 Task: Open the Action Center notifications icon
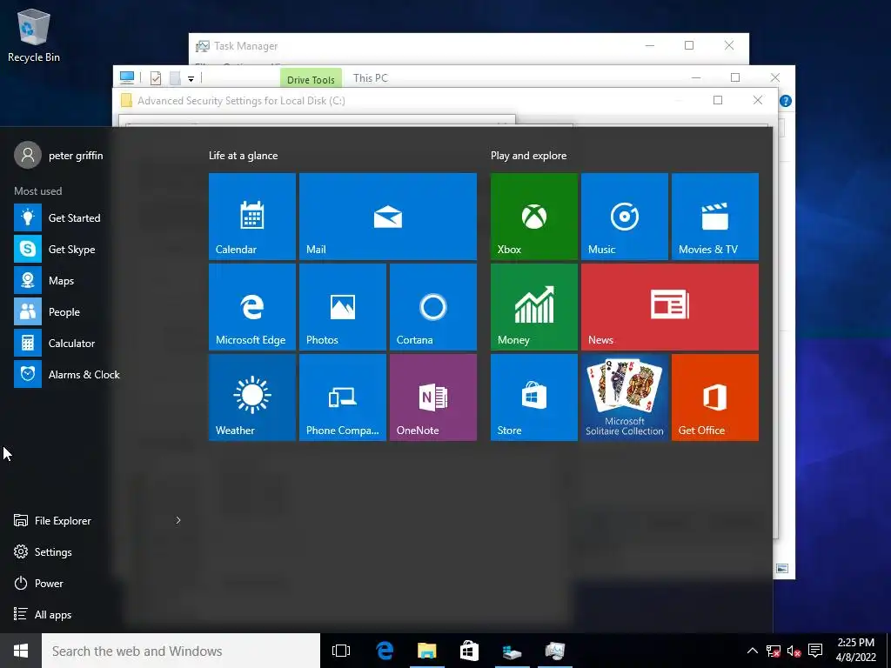tap(815, 651)
